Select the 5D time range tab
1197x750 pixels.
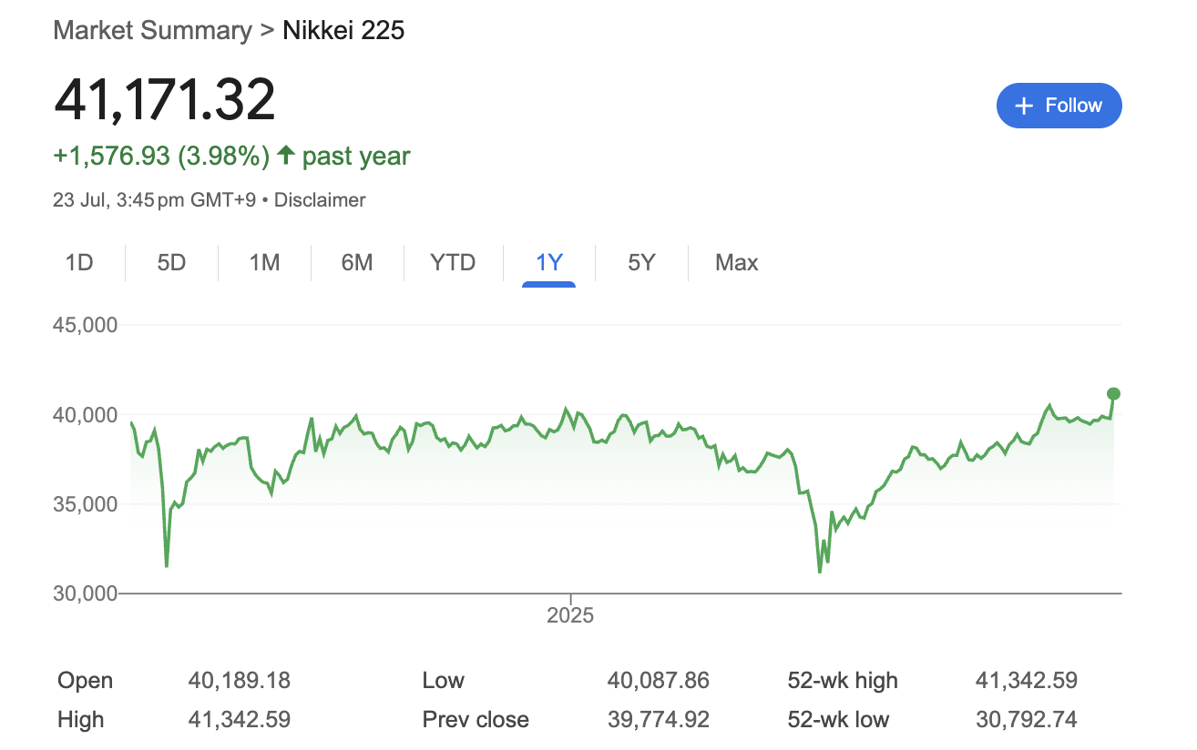171,263
